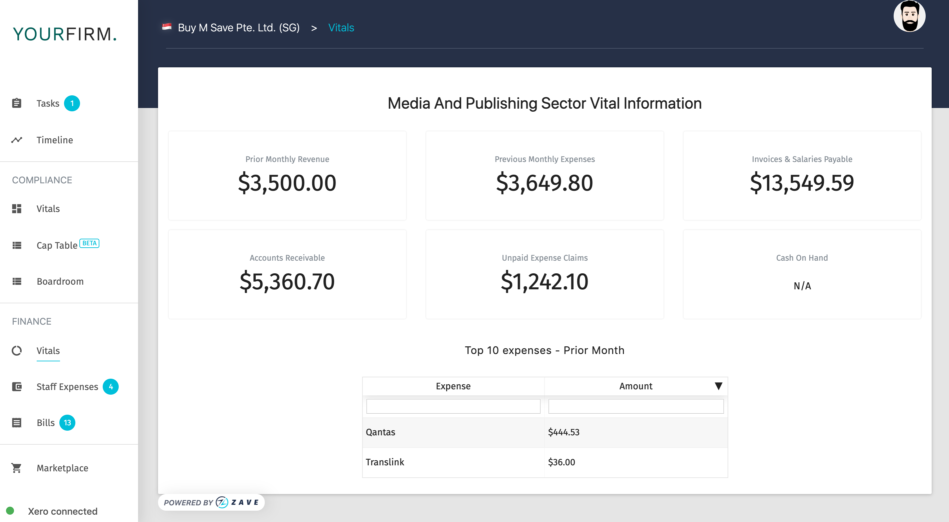949x522 pixels.
Task: Focus the Amount filter input field
Action: 636,406
